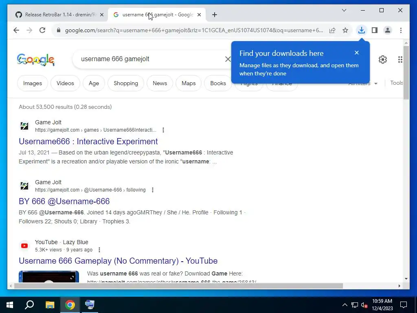
Task: Click the scroll down arrow
Action: [406, 279]
